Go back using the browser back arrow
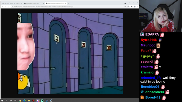Screen dimensions: 182x102 pyautogui.click(x=3, y=7)
